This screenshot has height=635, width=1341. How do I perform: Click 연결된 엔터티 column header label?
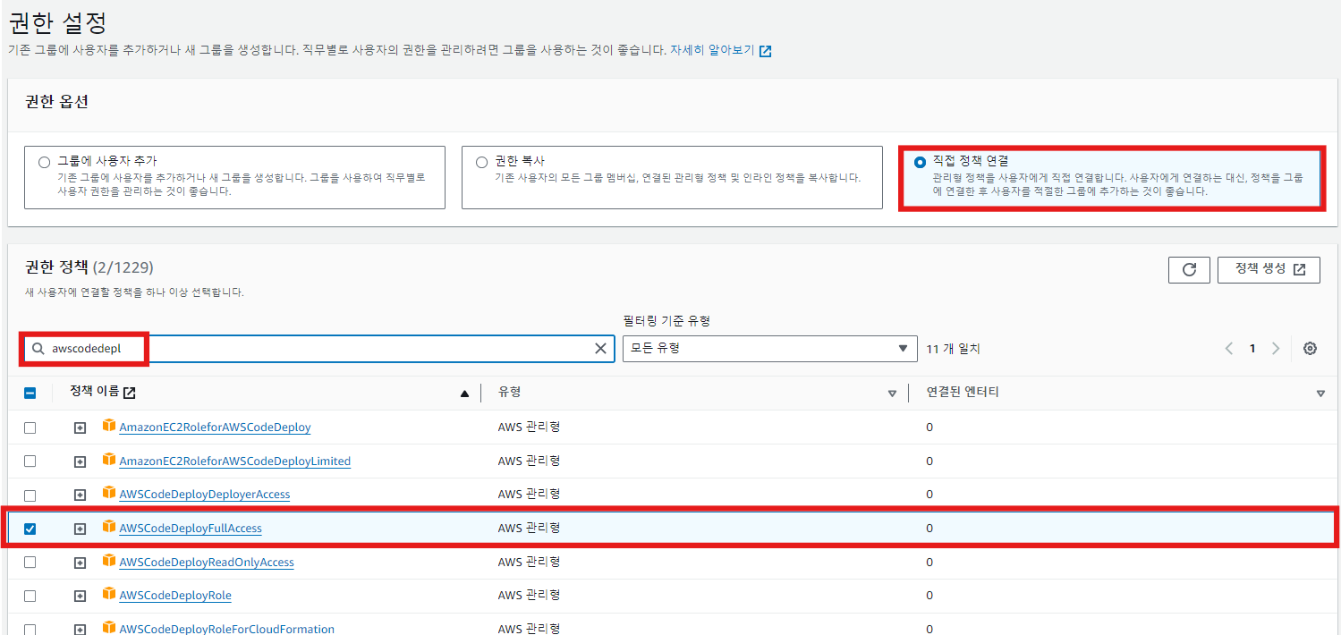tap(963, 393)
